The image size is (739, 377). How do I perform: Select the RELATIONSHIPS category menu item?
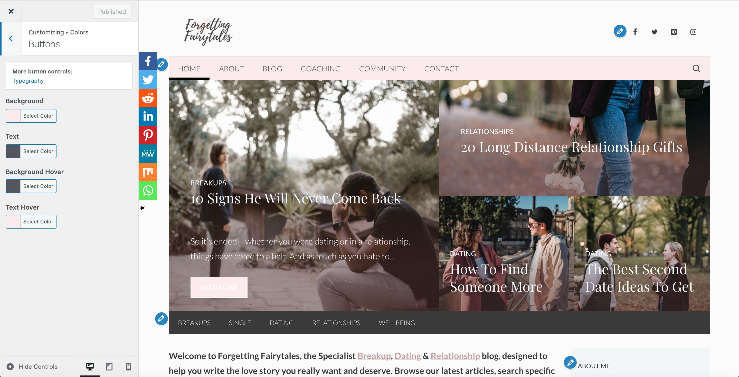click(x=336, y=323)
